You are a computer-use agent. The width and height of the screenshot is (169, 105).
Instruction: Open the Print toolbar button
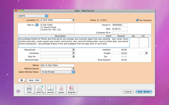pos(29,90)
